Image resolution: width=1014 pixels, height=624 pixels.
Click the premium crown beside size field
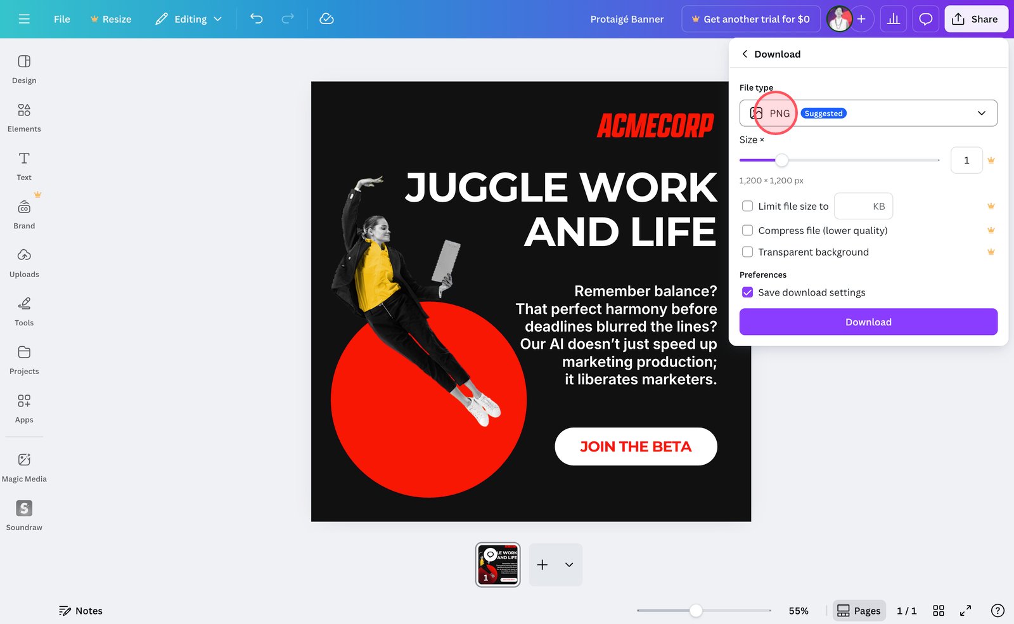pos(991,160)
